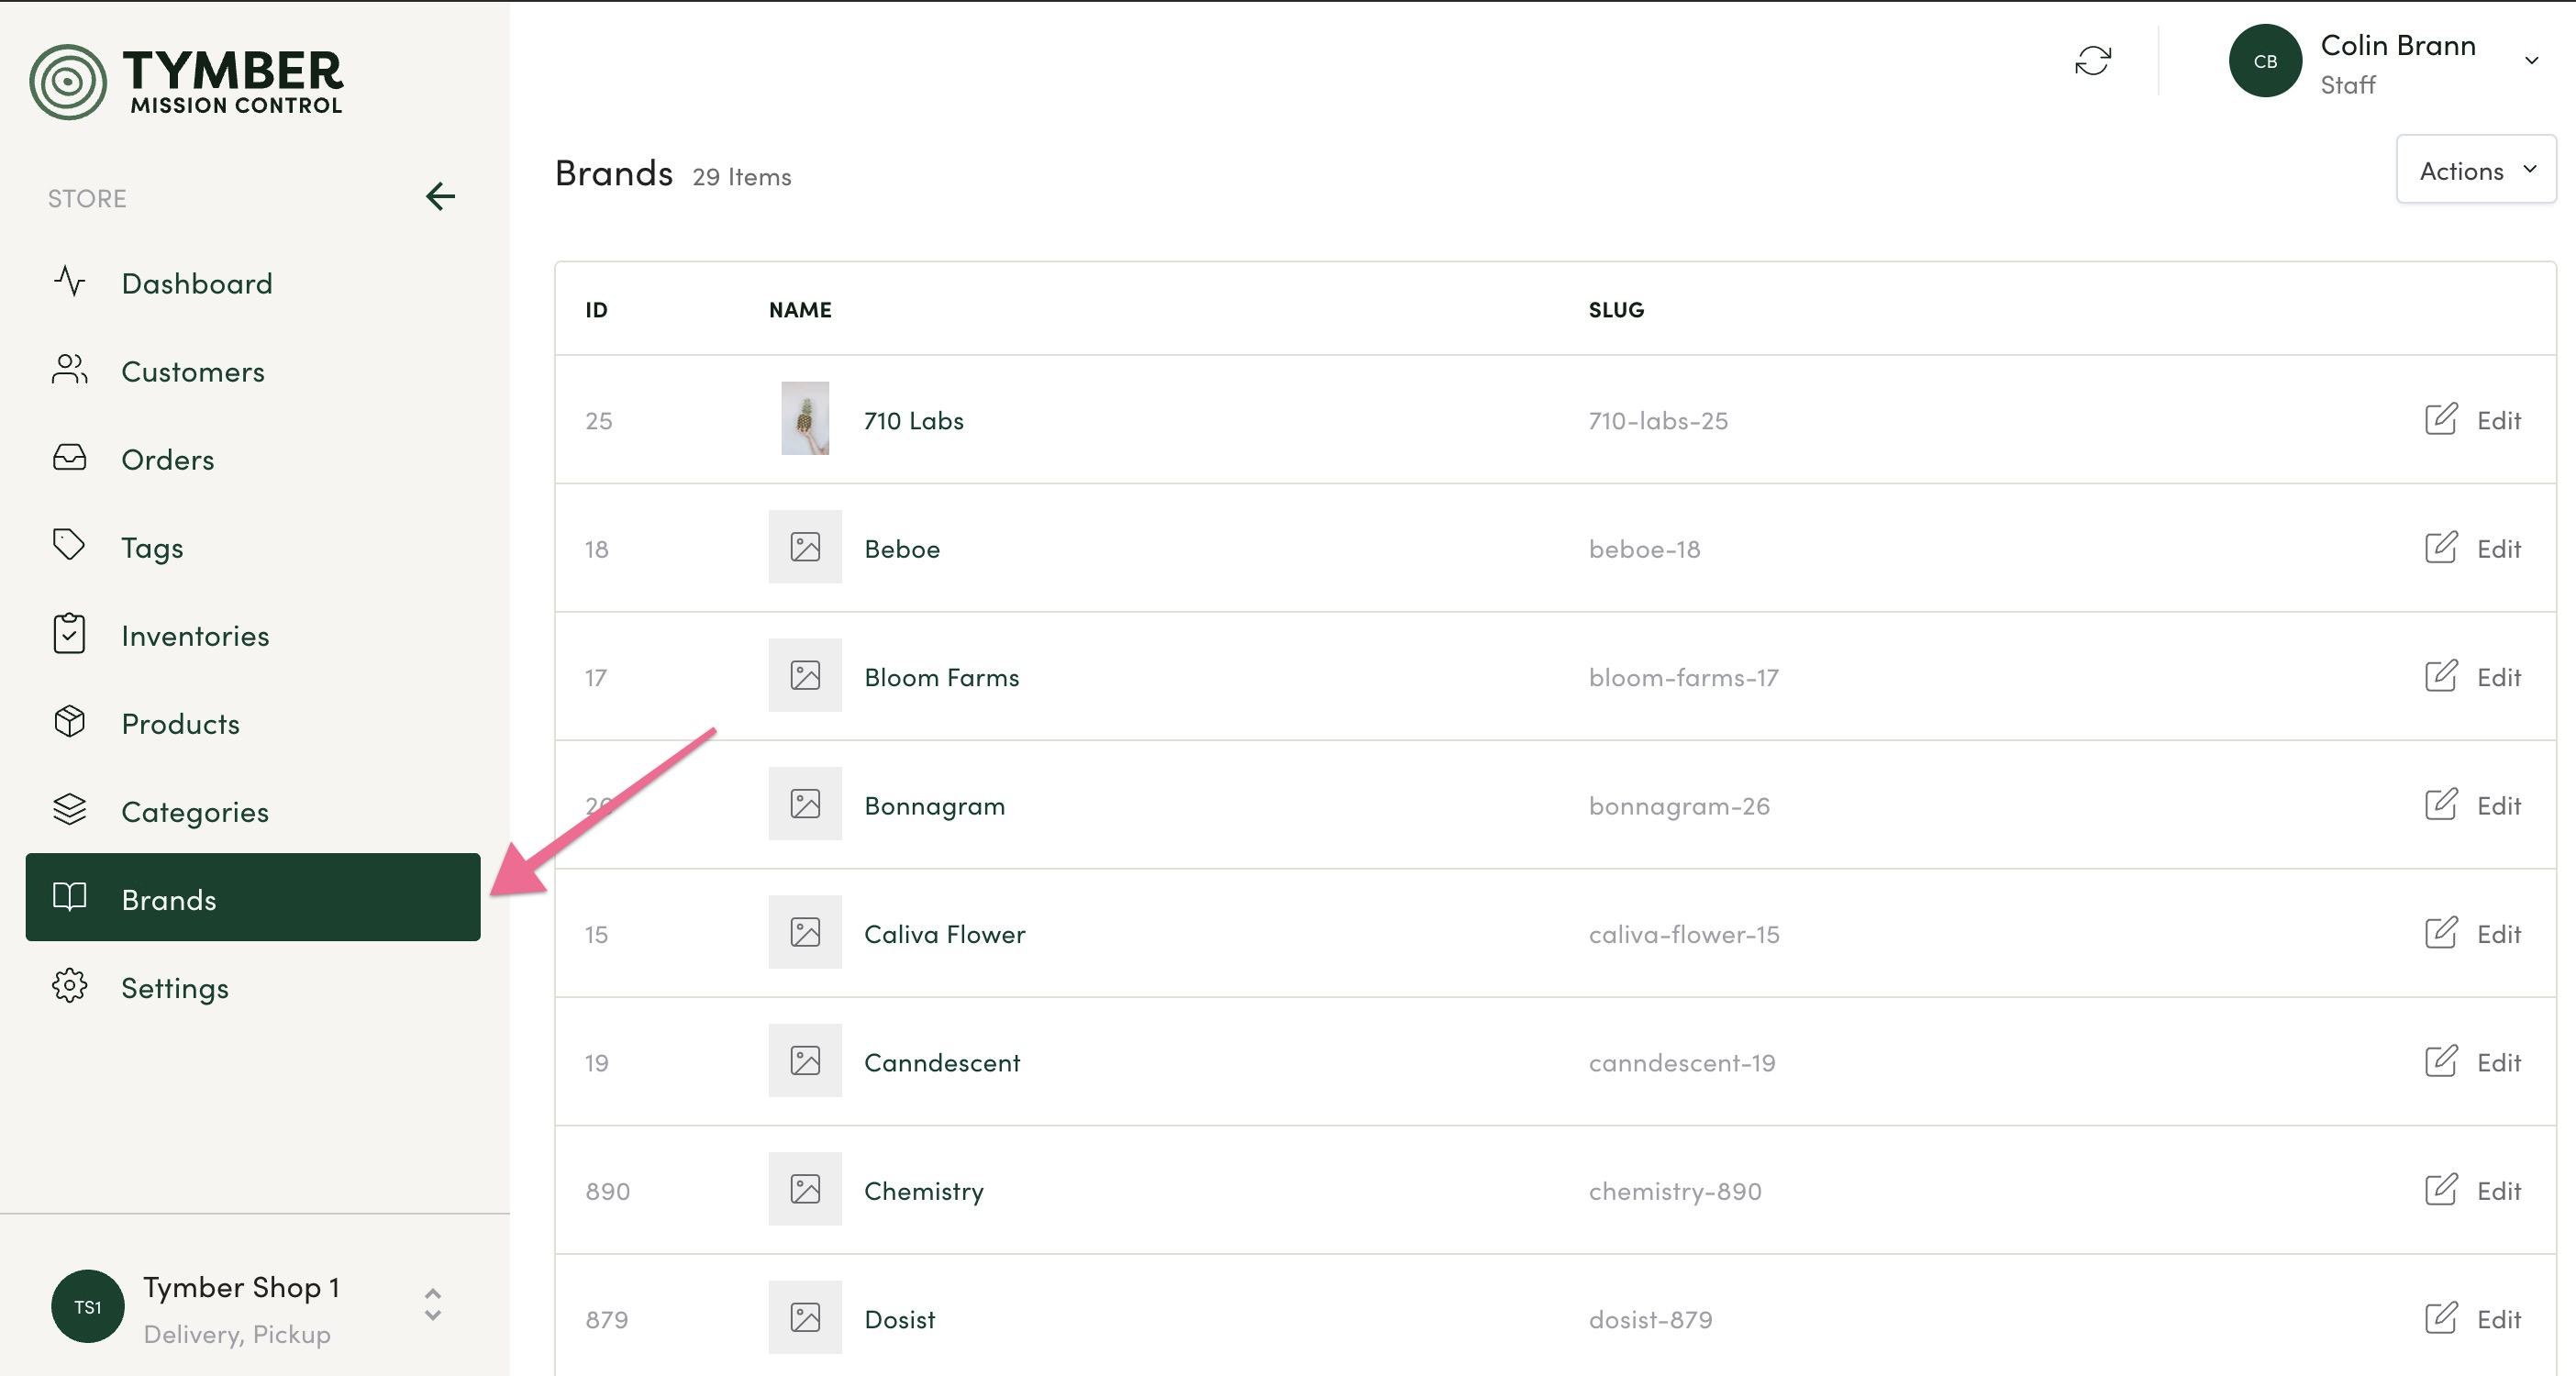
Task: Click the CB user avatar
Action: pos(2265,61)
